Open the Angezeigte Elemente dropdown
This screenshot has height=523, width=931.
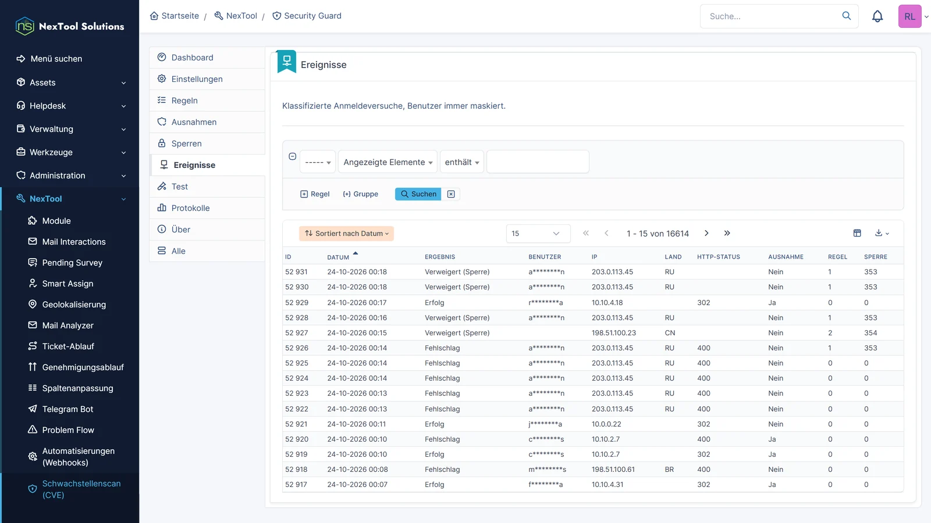pos(388,162)
